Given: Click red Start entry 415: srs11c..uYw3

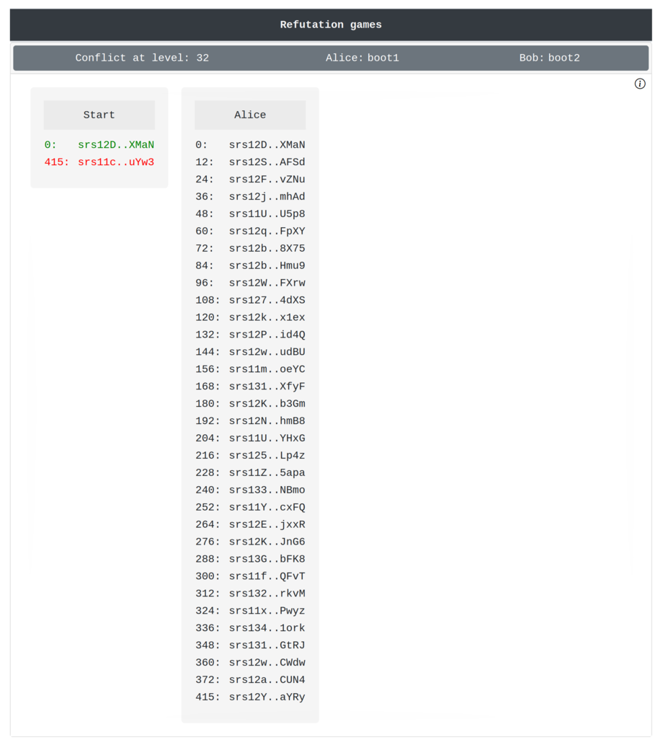Looking at the screenshot, I should coord(99,162).
